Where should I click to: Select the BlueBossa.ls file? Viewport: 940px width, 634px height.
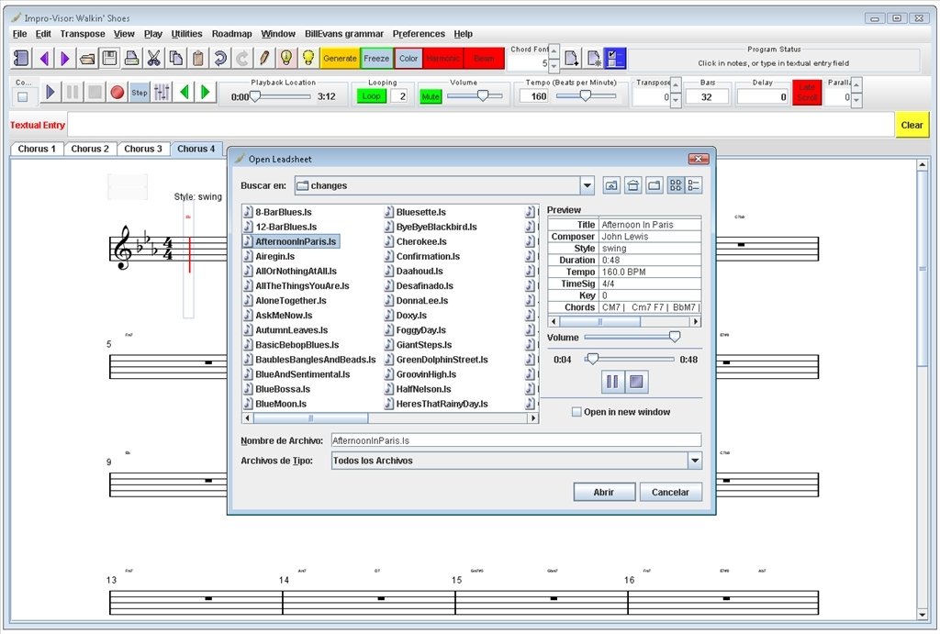point(276,389)
